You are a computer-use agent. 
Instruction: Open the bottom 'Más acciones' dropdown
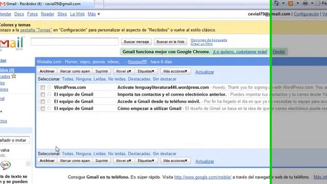click(175, 161)
